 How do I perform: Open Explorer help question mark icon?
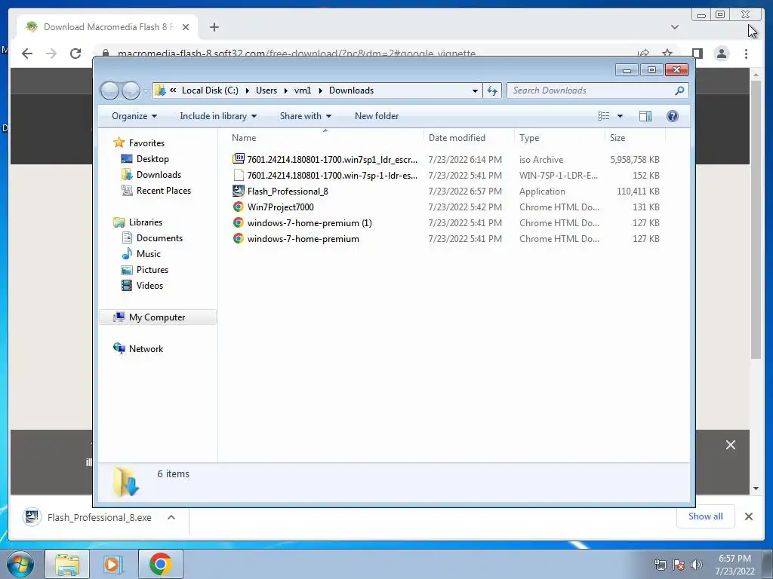(672, 116)
